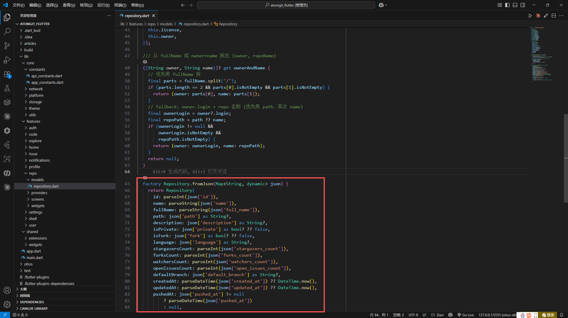Screen dimensions: 568x318
Task: Open the 选择(S) menu
Action: coord(52,5)
